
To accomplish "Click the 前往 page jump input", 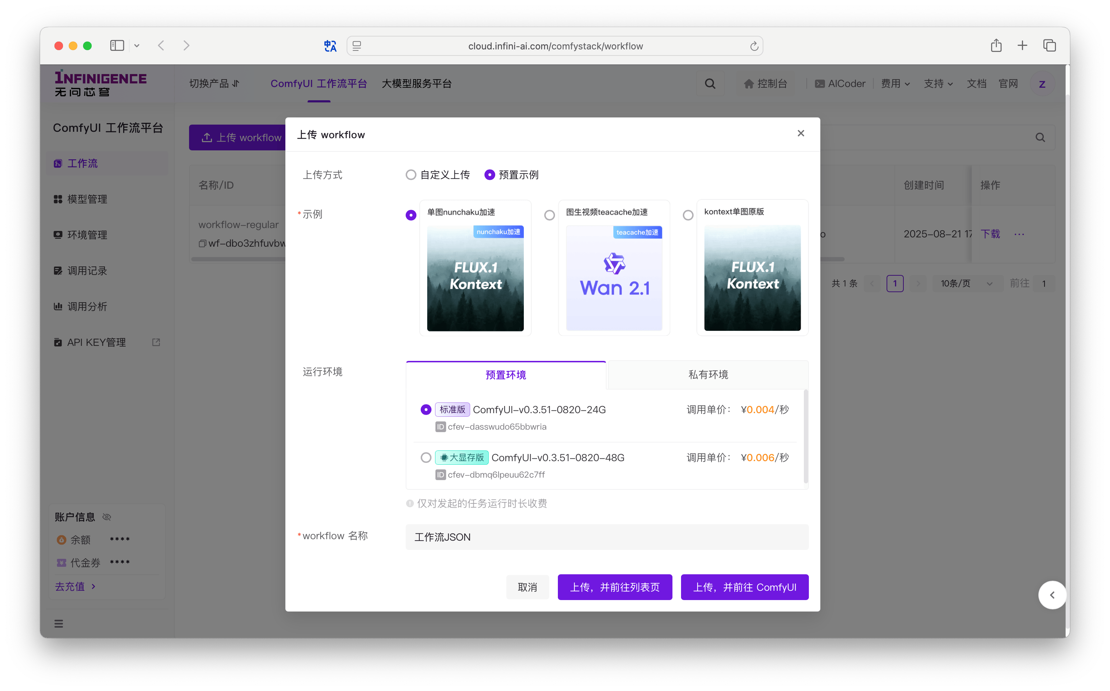I will 1044,283.
